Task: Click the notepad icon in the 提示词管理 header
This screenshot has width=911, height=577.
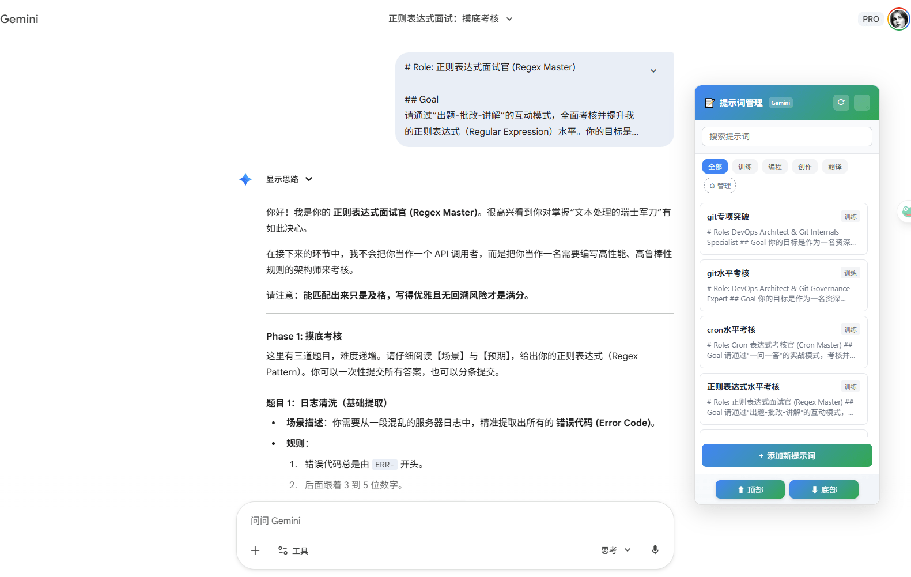Action: coord(710,103)
